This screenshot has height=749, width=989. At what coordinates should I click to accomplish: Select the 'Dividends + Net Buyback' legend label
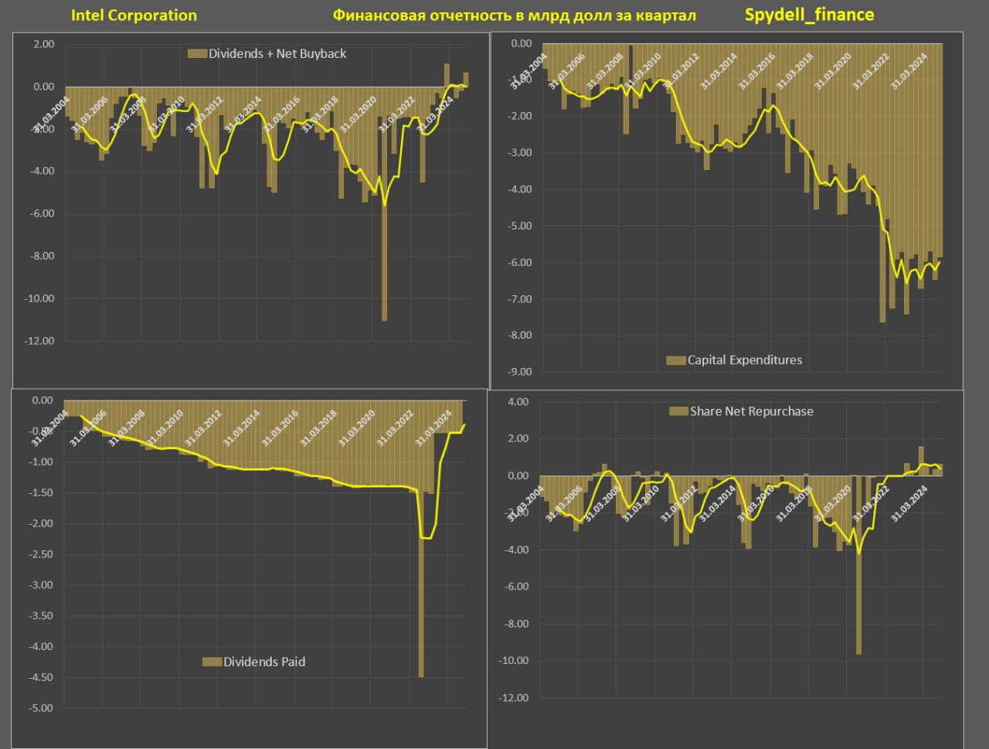277,53
